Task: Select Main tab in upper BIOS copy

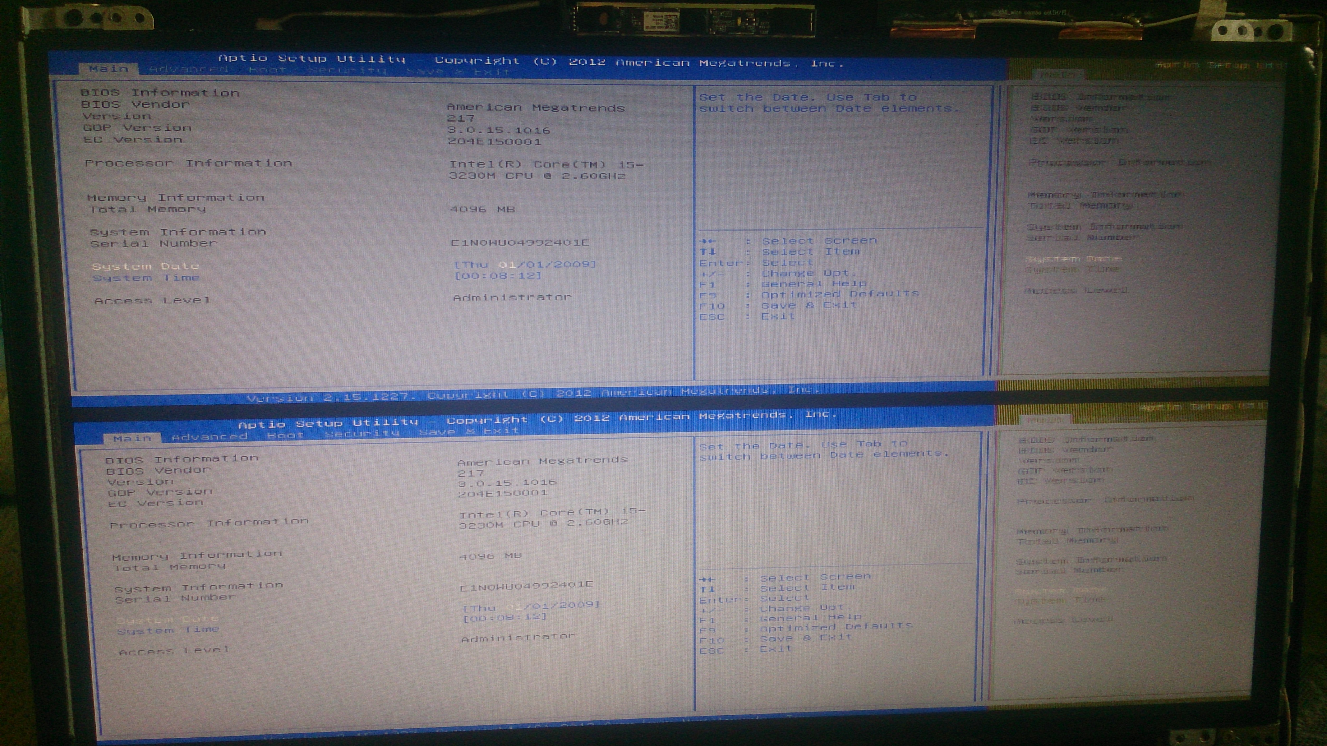Action: point(109,69)
